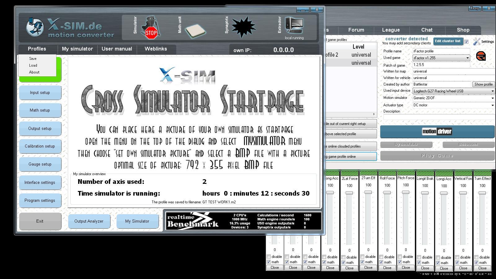Click the Tray button in background window
496x279 pixels.
click(475, 8)
